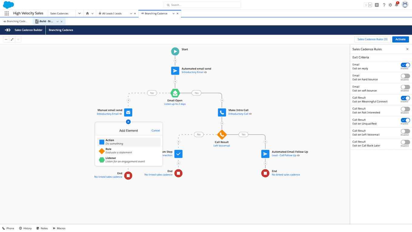Image resolution: width=412 pixels, height=232 pixels.
Task: Add element on Email Open Yes branch
Action: tap(222, 100)
